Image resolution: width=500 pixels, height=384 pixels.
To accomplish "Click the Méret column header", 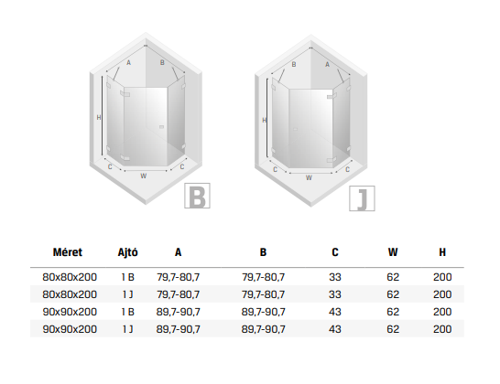I will pos(68,252).
